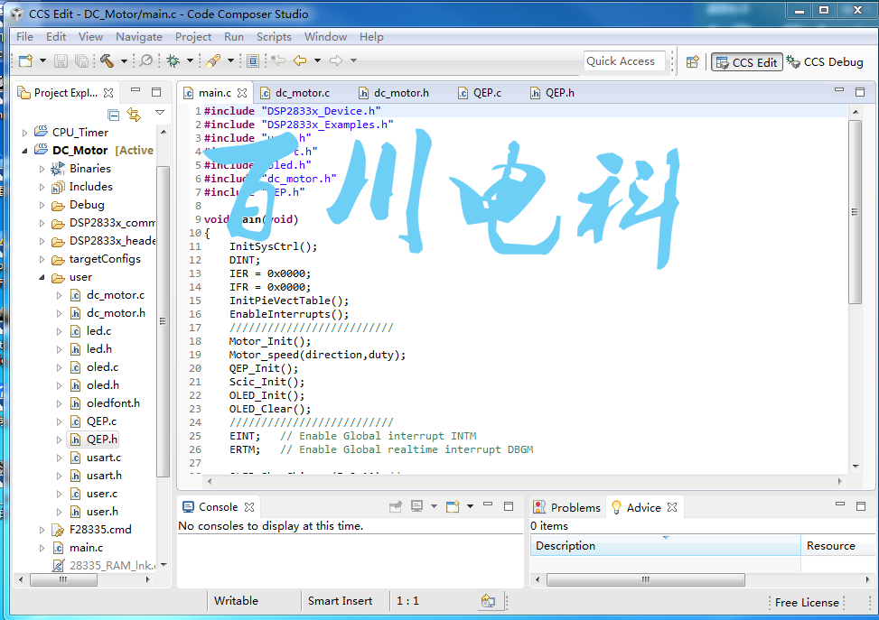Screen dimensions: 879x620
Task: Build project with hammer icon
Action: click(107, 60)
